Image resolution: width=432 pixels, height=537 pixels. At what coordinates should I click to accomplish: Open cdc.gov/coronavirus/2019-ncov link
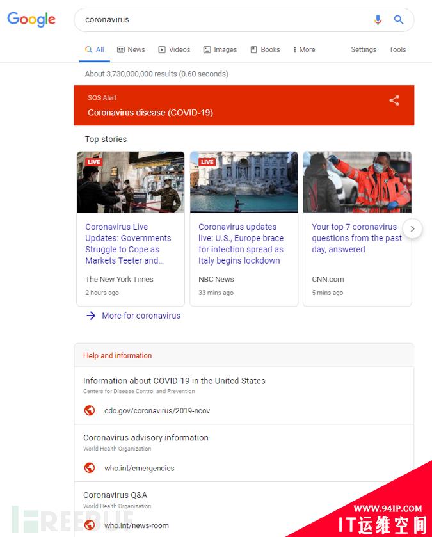[x=157, y=410]
